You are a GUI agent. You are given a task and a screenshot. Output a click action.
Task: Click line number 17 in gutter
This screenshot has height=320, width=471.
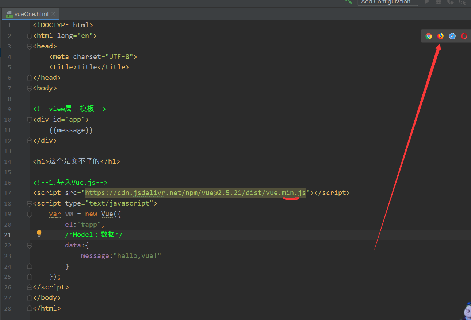click(8, 193)
